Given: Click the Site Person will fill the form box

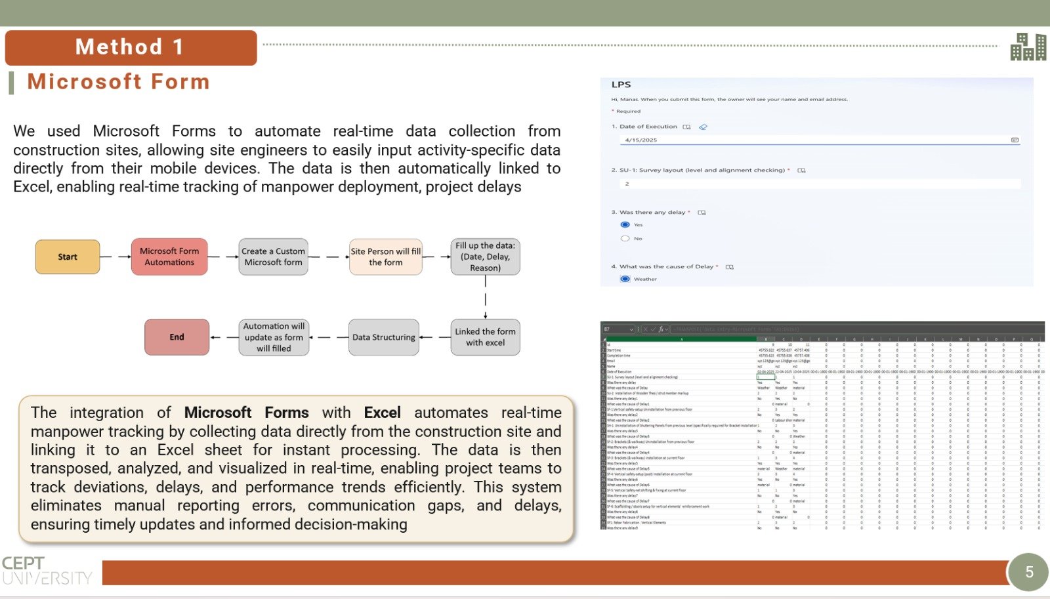Looking at the screenshot, I should [x=386, y=257].
